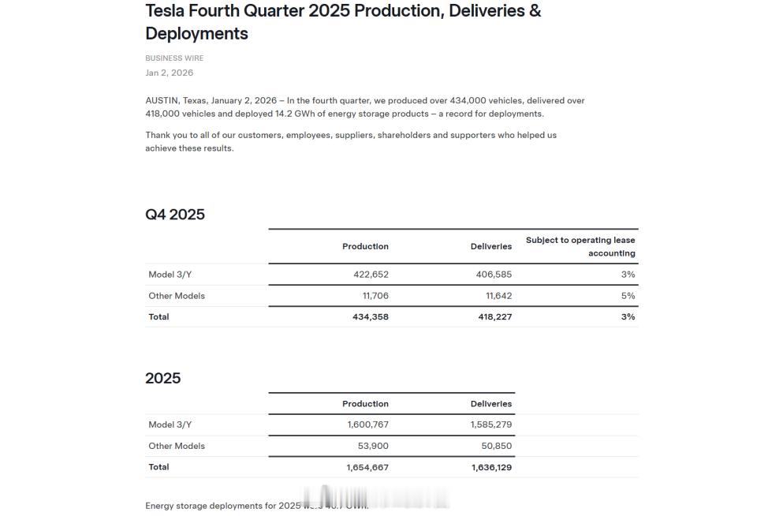Screen dimensions: 757x516
Task: Click the Subject to operating lease accounting header
Action: (580, 246)
